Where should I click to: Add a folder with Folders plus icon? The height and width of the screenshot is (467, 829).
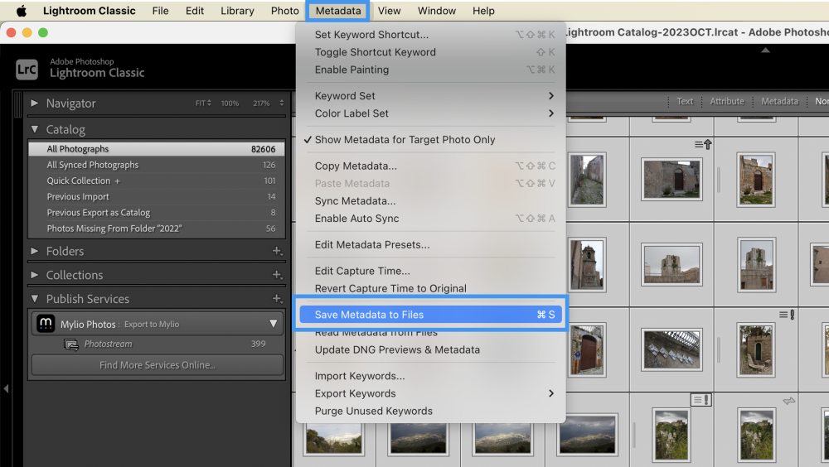click(x=277, y=251)
